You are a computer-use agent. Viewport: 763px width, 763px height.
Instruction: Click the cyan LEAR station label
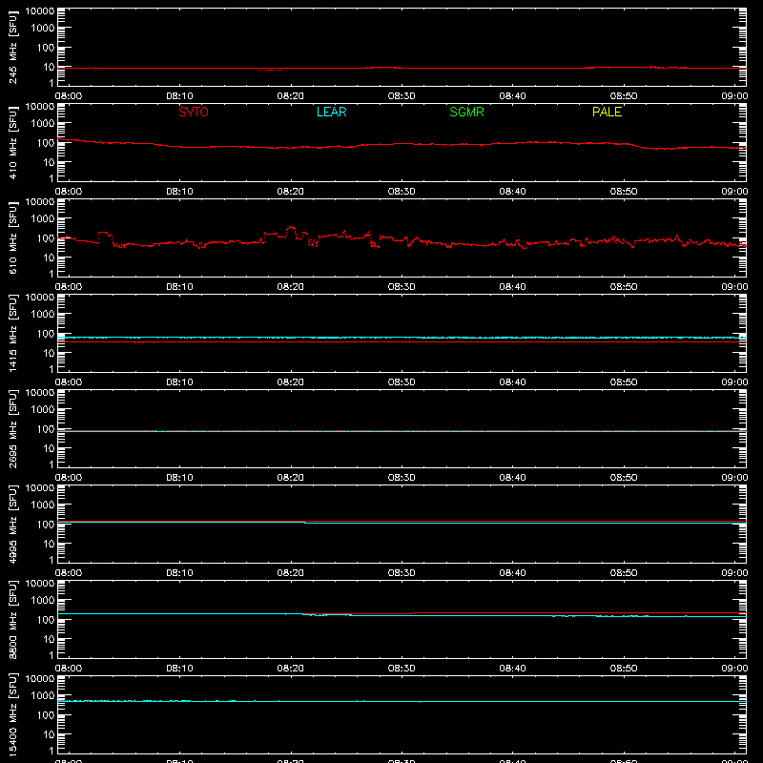click(x=331, y=112)
